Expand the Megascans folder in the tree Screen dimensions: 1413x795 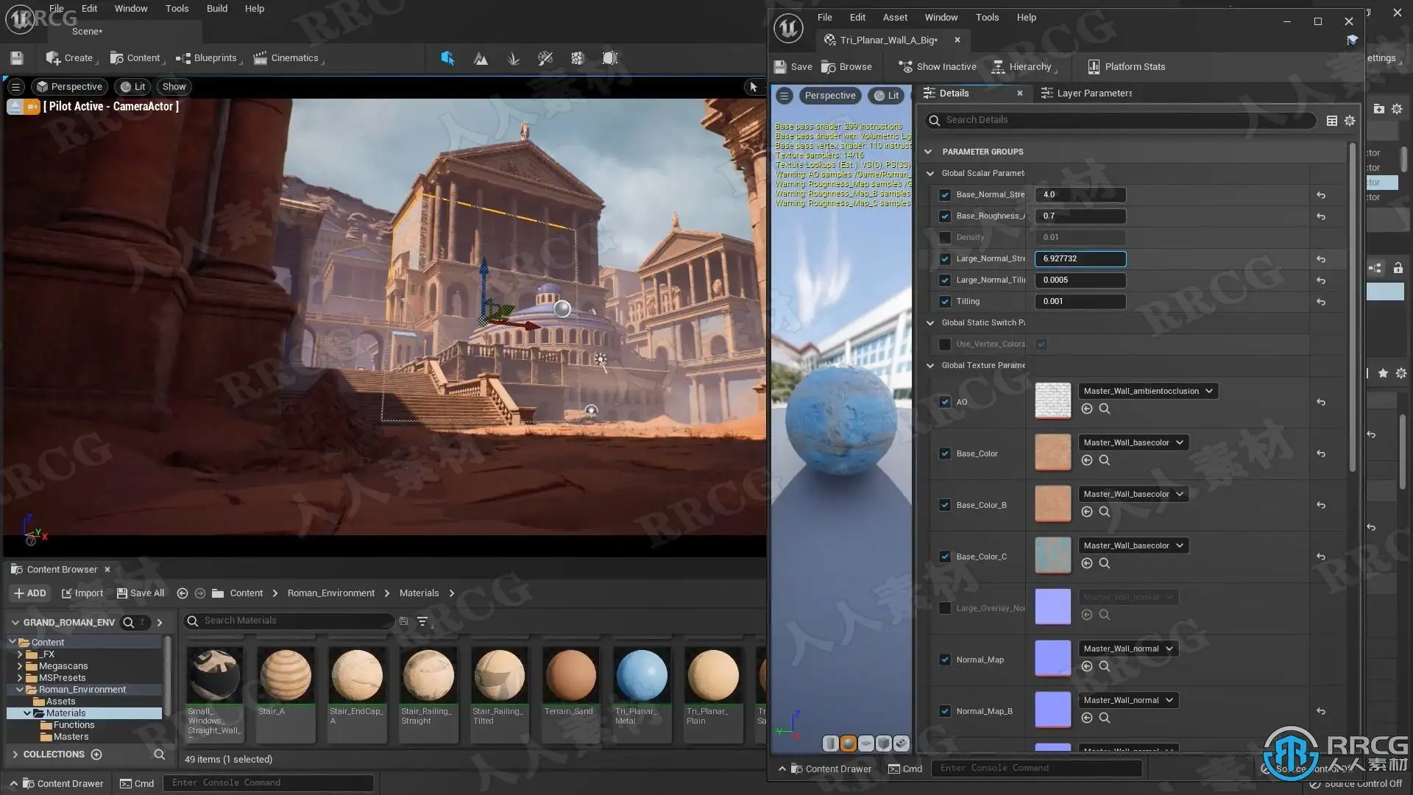(20, 666)
